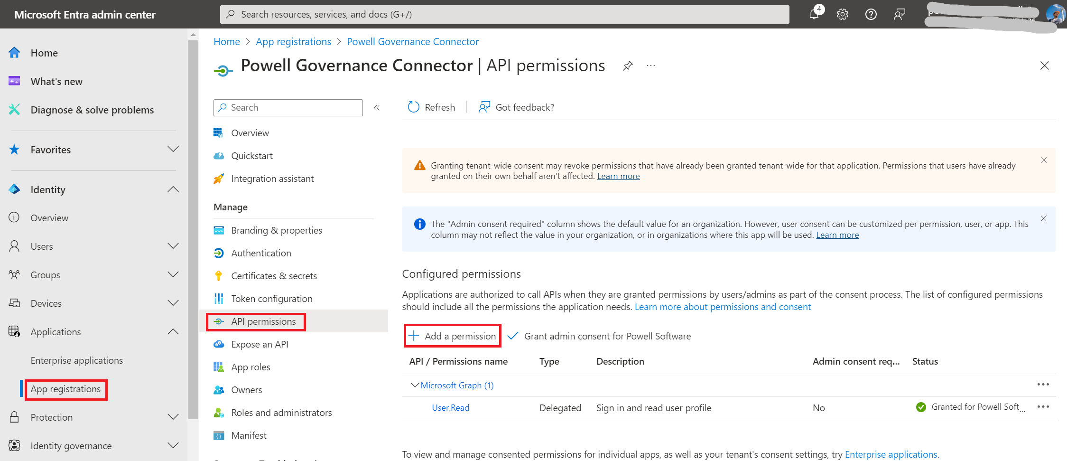Dismiss the Admin consent required info banner
Screen dimensions: 1067x461
[x=1044, y=218]
